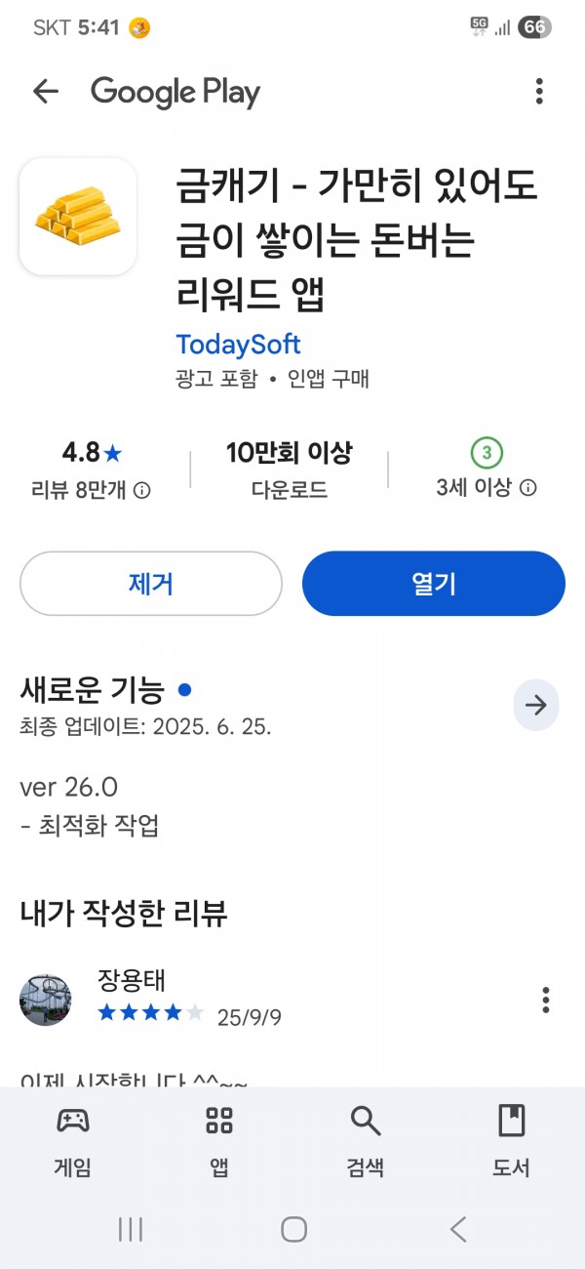Open the three-dot overflow menu at top

click(x=539, y=92)
